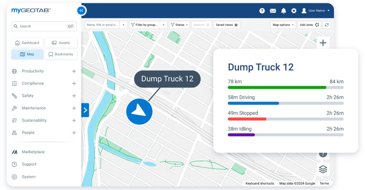Collapse sidebar with double chevron button
Screen dimensions: 365x190
coord(81,11)
